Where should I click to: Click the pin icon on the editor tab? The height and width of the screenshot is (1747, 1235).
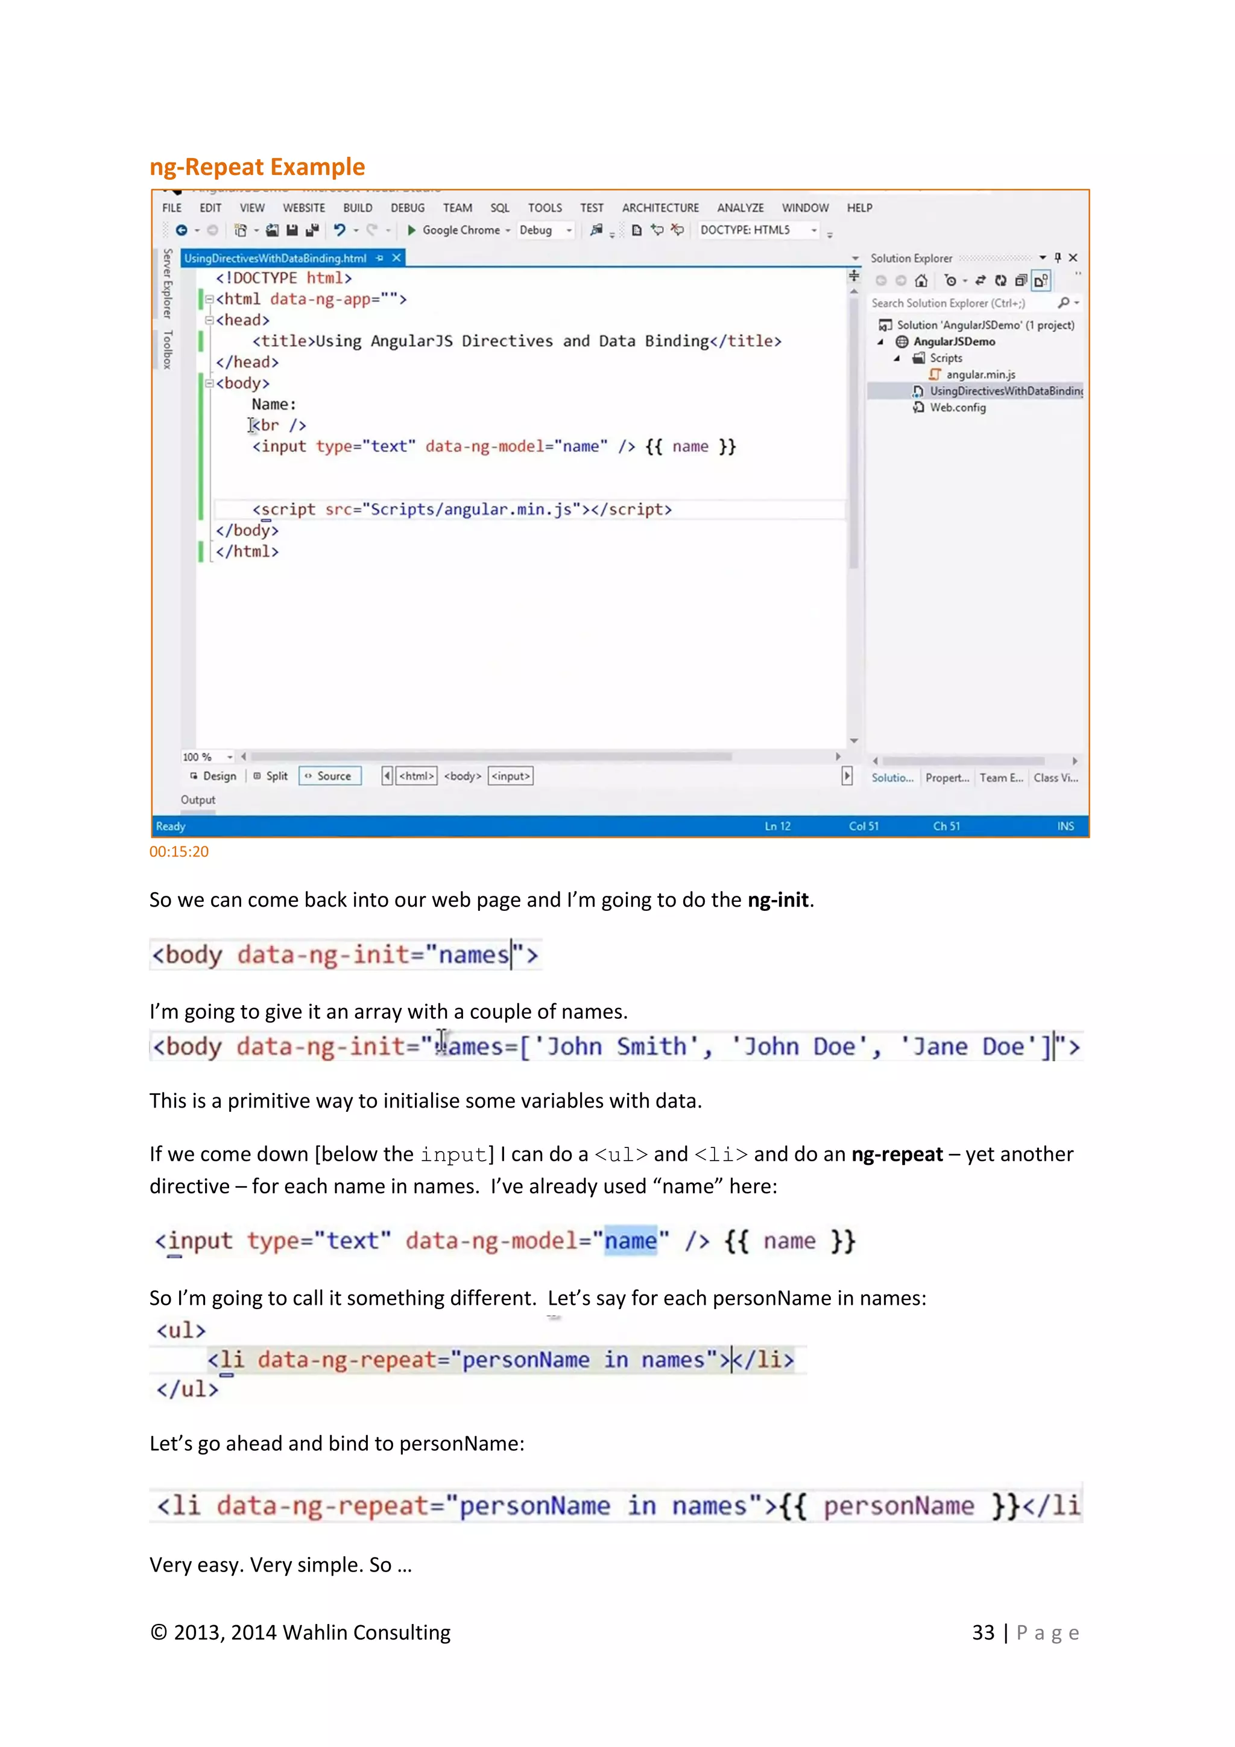point(379,258)
